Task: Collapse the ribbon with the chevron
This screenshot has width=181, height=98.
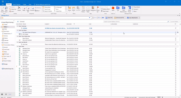Action: point(179,14)
